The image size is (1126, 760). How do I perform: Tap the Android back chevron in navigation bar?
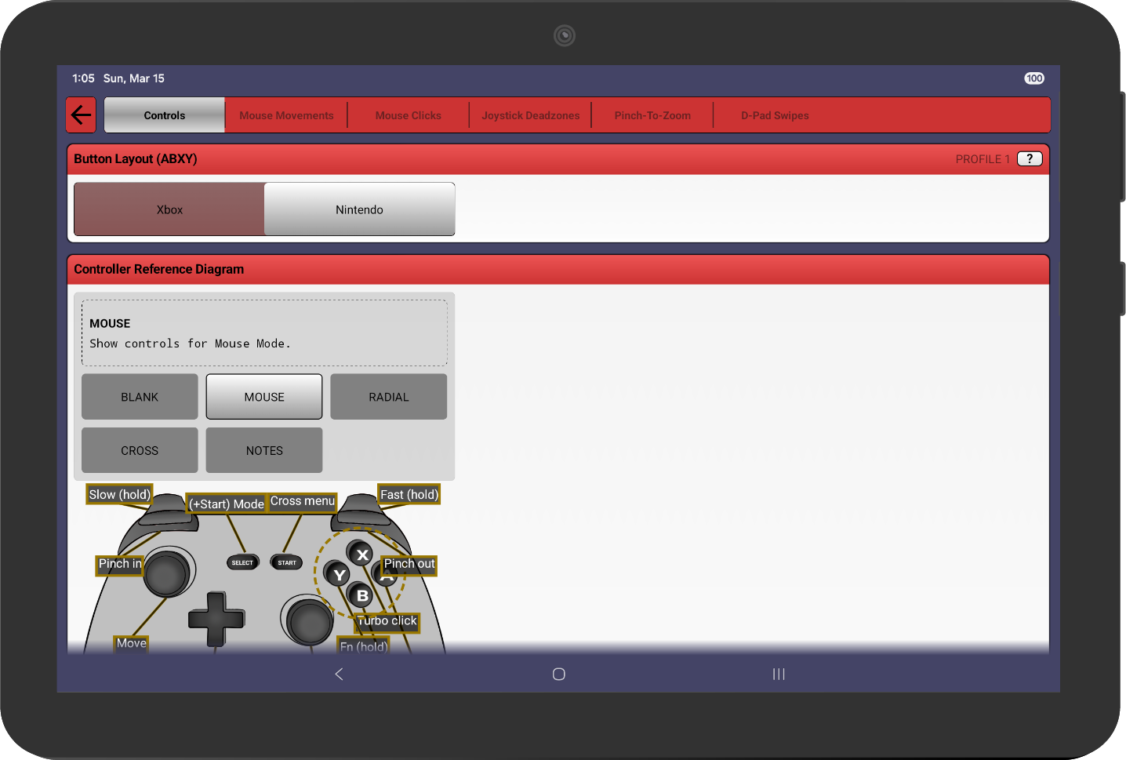pos(340,675)
